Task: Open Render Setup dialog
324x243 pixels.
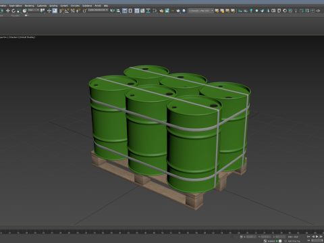Action: click(161, 11)
